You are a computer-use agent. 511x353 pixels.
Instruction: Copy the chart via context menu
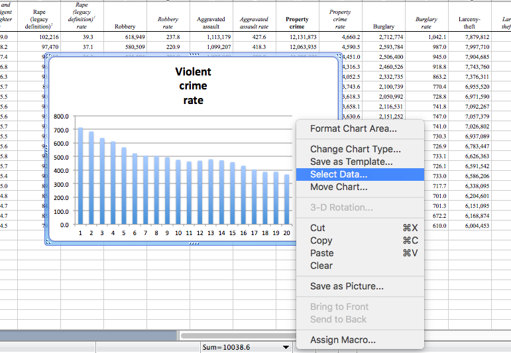[321, 240]
